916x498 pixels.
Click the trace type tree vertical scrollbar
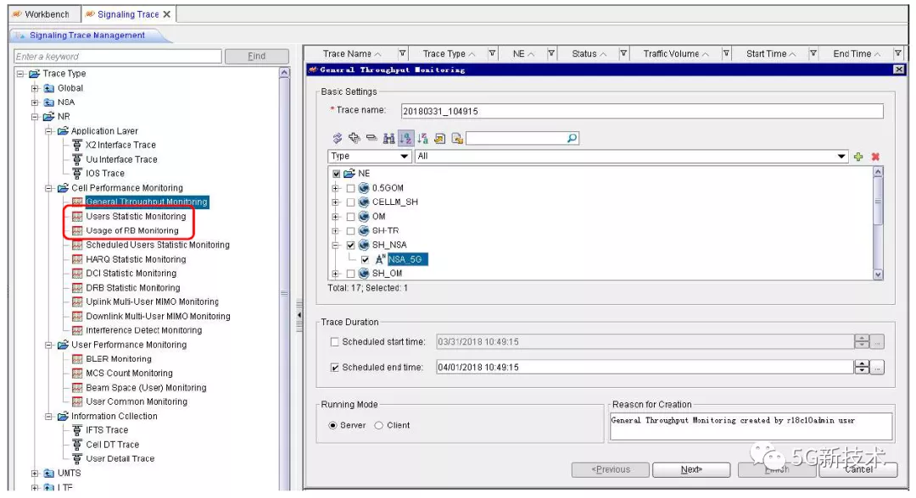[x=284, y=279]
